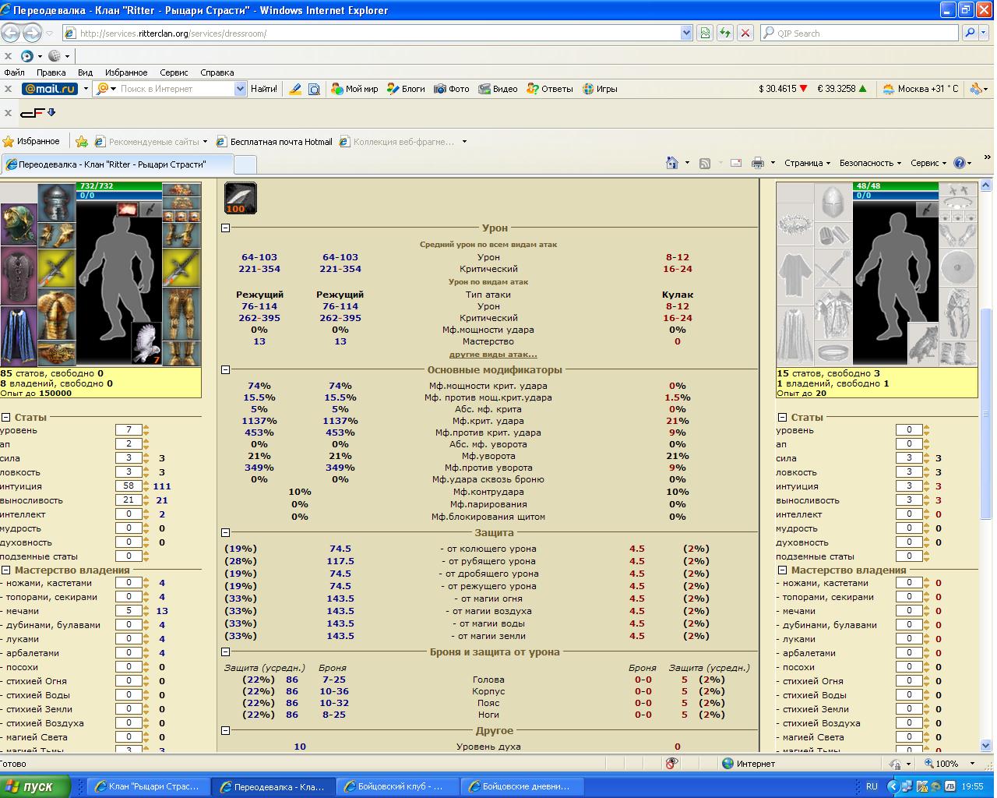Click the golden leg armor on left character

pyautogui.click(x=181, y=312)
